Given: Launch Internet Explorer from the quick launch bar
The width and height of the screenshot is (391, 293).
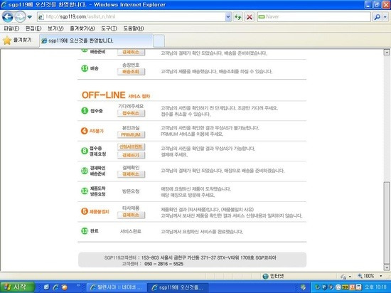Looking at the screenshot, I should tap(55, 287).
